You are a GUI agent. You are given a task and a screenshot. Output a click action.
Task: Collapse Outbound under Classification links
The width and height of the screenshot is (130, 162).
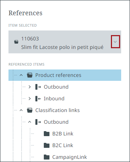pos(30,122)
